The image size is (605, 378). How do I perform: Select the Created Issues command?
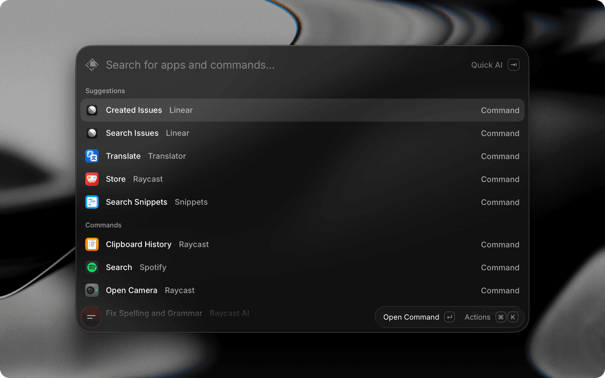(302, 110)
